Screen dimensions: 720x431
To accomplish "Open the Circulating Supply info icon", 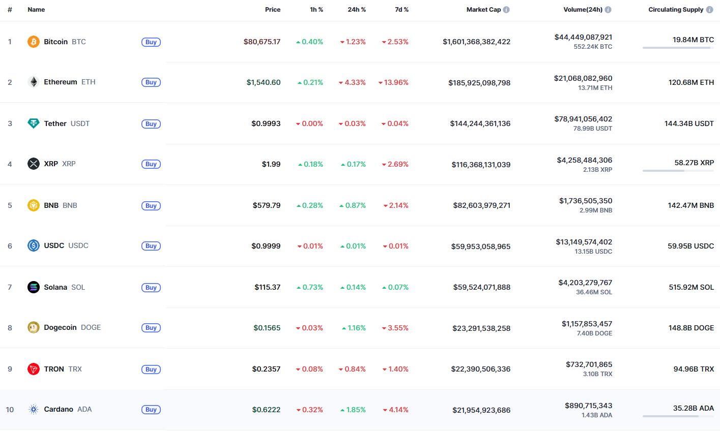I will [x=710, y=10].
